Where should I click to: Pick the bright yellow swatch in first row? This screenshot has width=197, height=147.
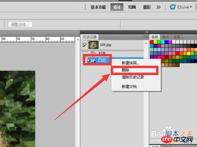point(155,42)
